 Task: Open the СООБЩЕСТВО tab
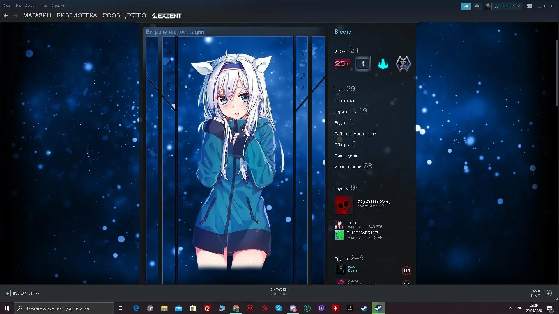124,15
